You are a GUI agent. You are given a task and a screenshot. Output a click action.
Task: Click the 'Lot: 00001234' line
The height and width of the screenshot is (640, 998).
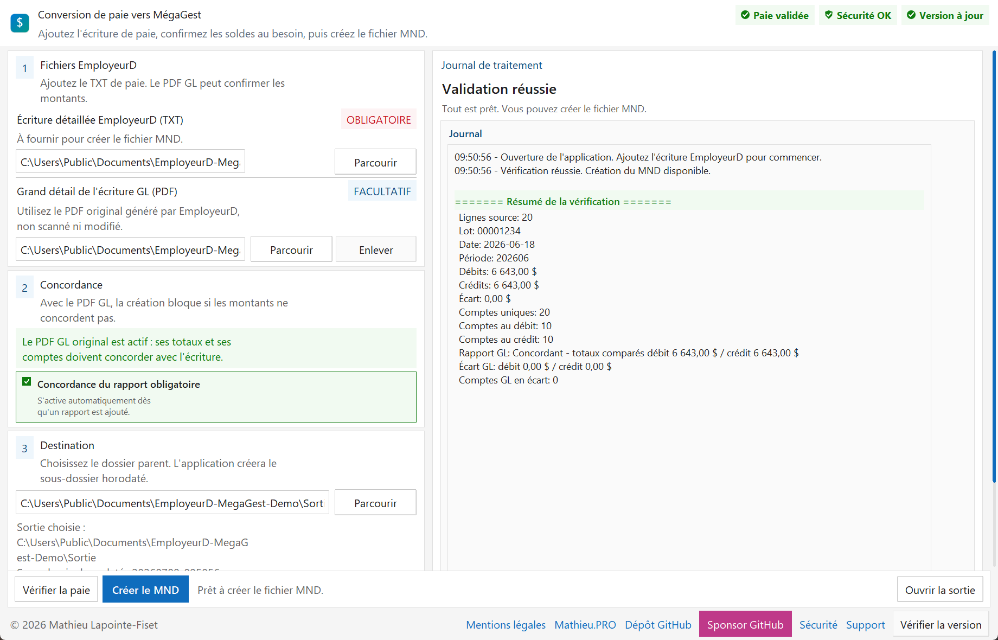(x=490, y=231)
